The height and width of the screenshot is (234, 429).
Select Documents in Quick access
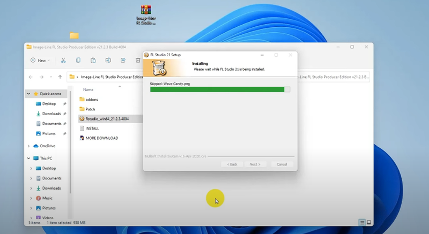[51, 123]
